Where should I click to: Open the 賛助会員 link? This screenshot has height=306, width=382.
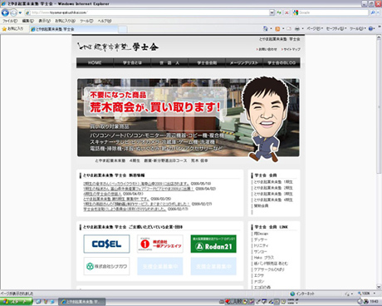[261, 206]
